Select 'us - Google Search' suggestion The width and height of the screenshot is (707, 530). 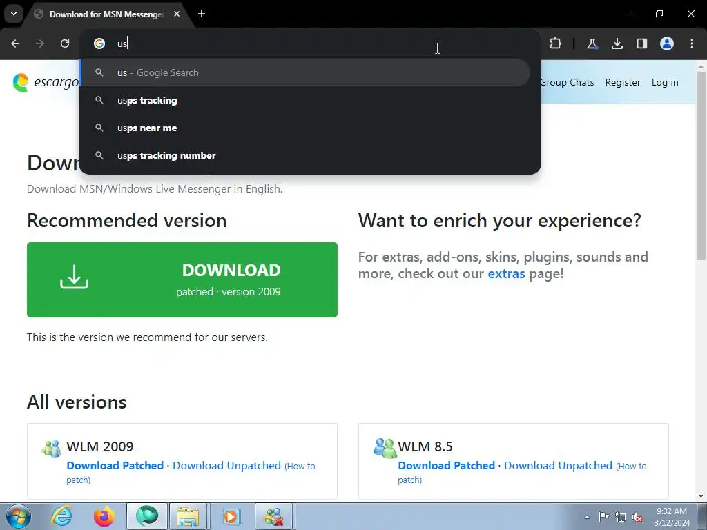tap(304, 72)
